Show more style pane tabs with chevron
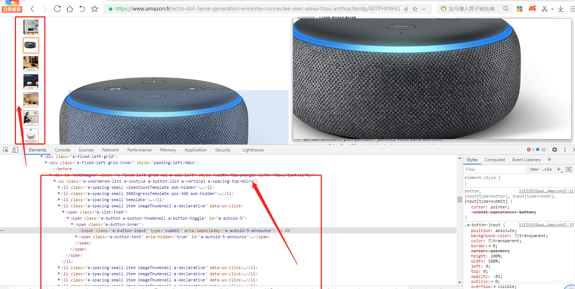 coord(549,159)
